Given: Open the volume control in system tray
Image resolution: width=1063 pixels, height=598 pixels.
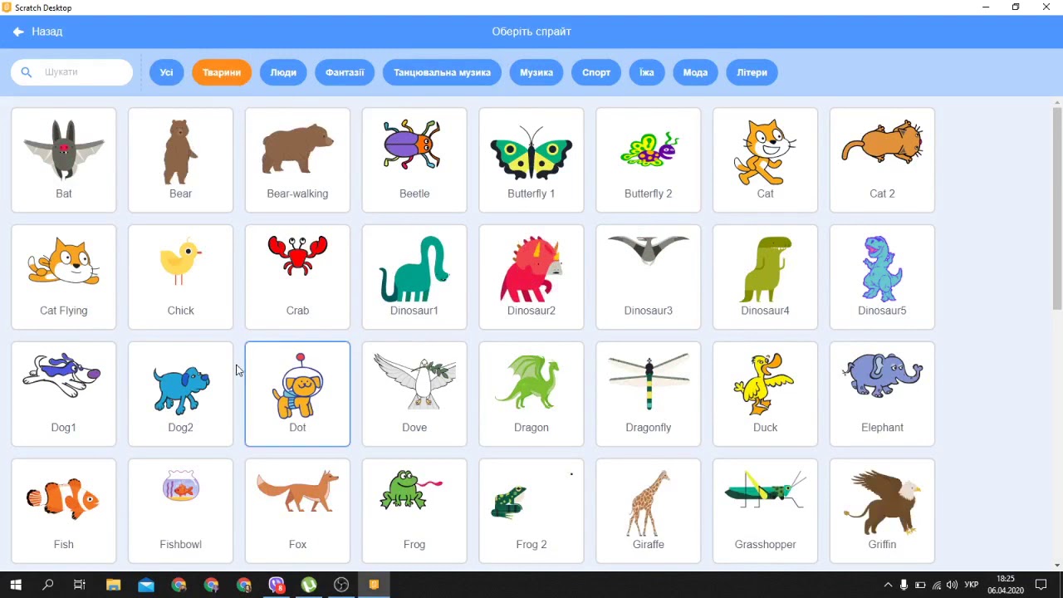Looking at the screenshot, I should (x=953, y=585).
